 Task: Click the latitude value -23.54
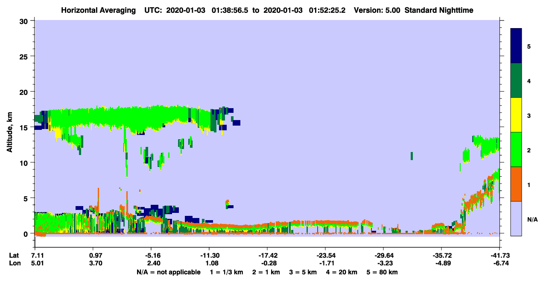[325, 255]
